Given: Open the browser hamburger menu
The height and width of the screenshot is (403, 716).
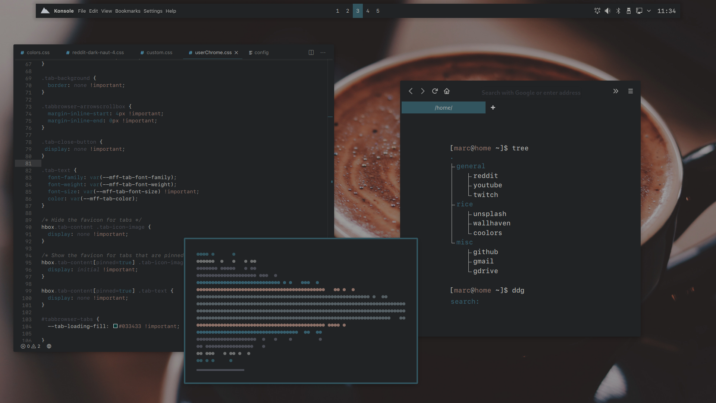Looking at the screenshot, I should [631, 91].
